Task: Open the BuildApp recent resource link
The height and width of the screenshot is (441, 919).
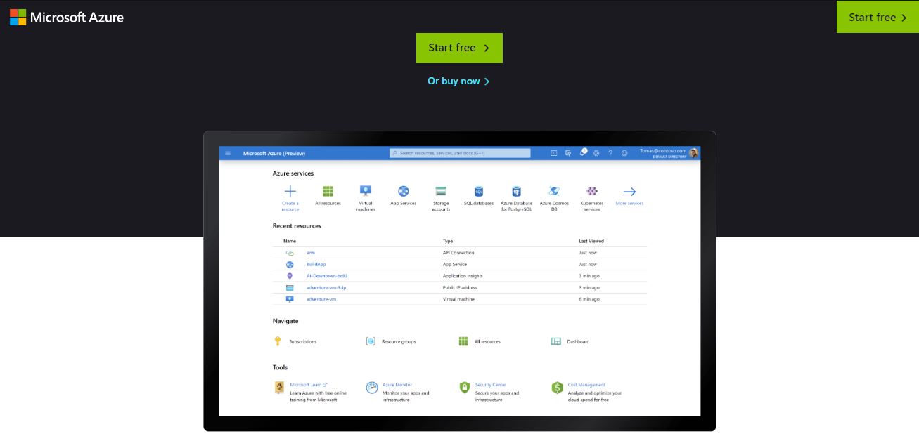Action: tap(316, 264)
